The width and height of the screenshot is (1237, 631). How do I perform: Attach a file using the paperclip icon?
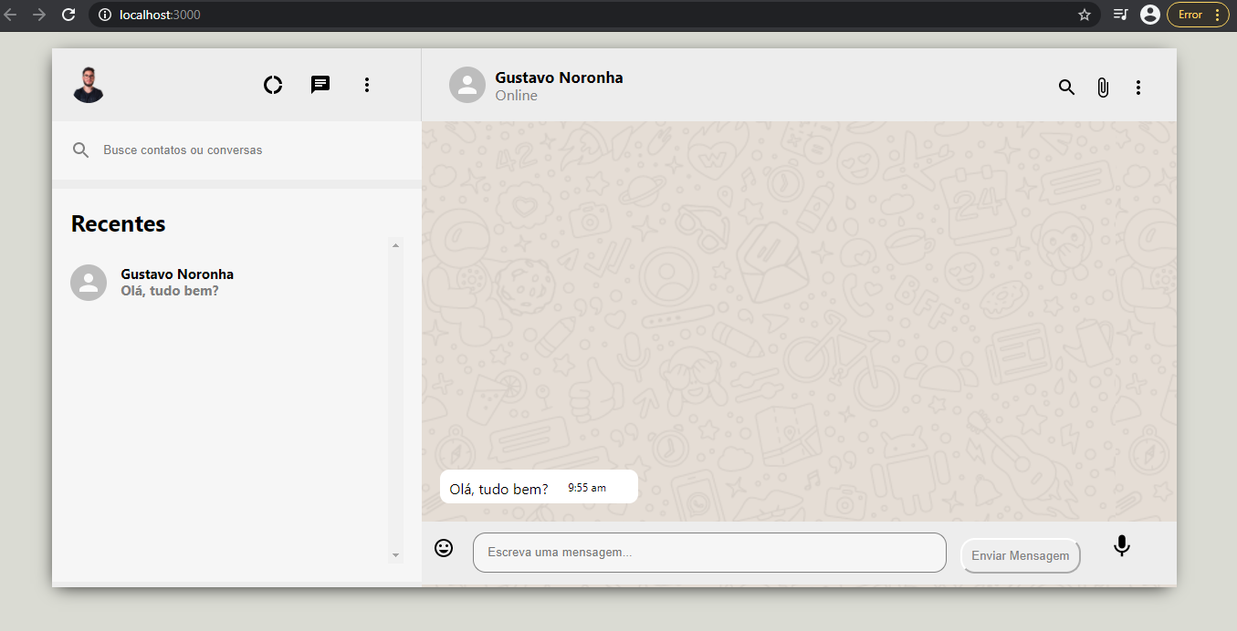1103,87
